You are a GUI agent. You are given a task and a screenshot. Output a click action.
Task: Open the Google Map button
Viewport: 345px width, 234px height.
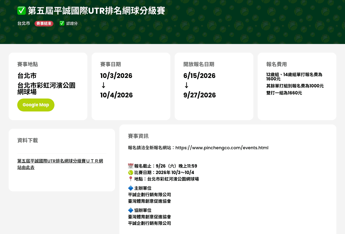(x=36, y=105)
